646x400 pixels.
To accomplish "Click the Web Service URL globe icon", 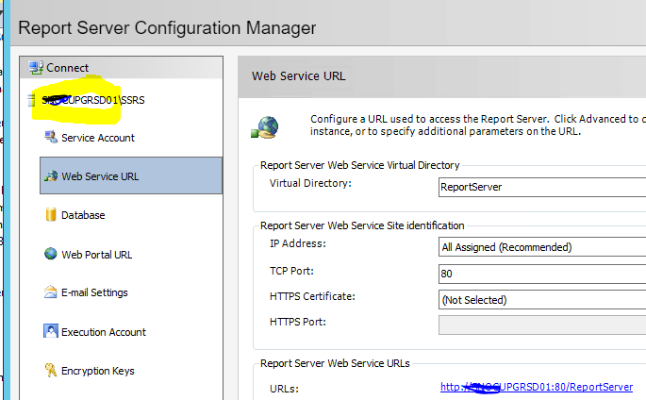I will (51, 176).
